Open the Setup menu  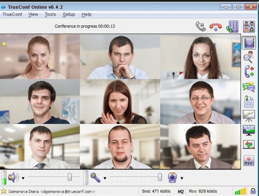pos(69,14)
